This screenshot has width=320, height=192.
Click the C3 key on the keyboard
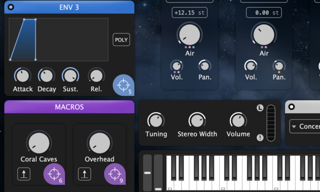(276, 186)
